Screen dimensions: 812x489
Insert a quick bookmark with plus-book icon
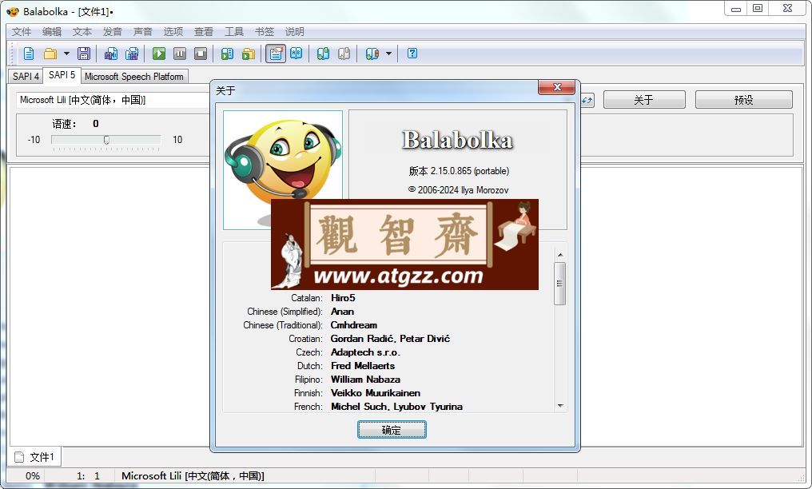click(x=323, y=54)
